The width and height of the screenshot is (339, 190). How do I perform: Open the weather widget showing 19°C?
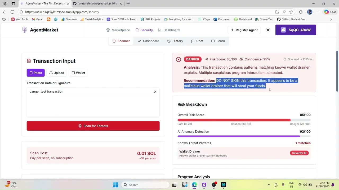pyautogui.click(x=11, y=185)
